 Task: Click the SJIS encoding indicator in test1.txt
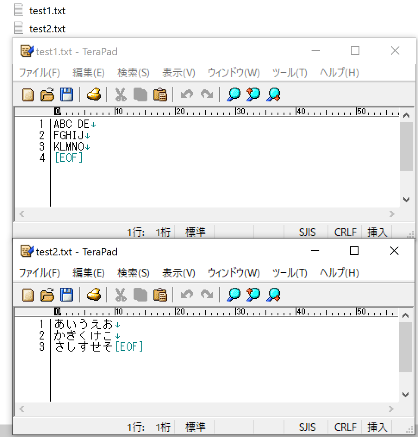click(x=307, y=232)
